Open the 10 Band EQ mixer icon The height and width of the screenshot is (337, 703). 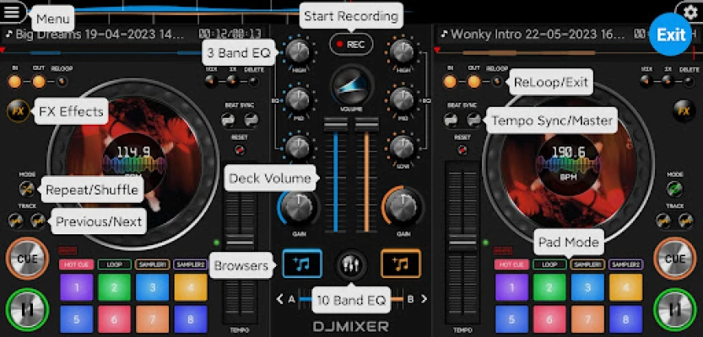tap(350, 265)
